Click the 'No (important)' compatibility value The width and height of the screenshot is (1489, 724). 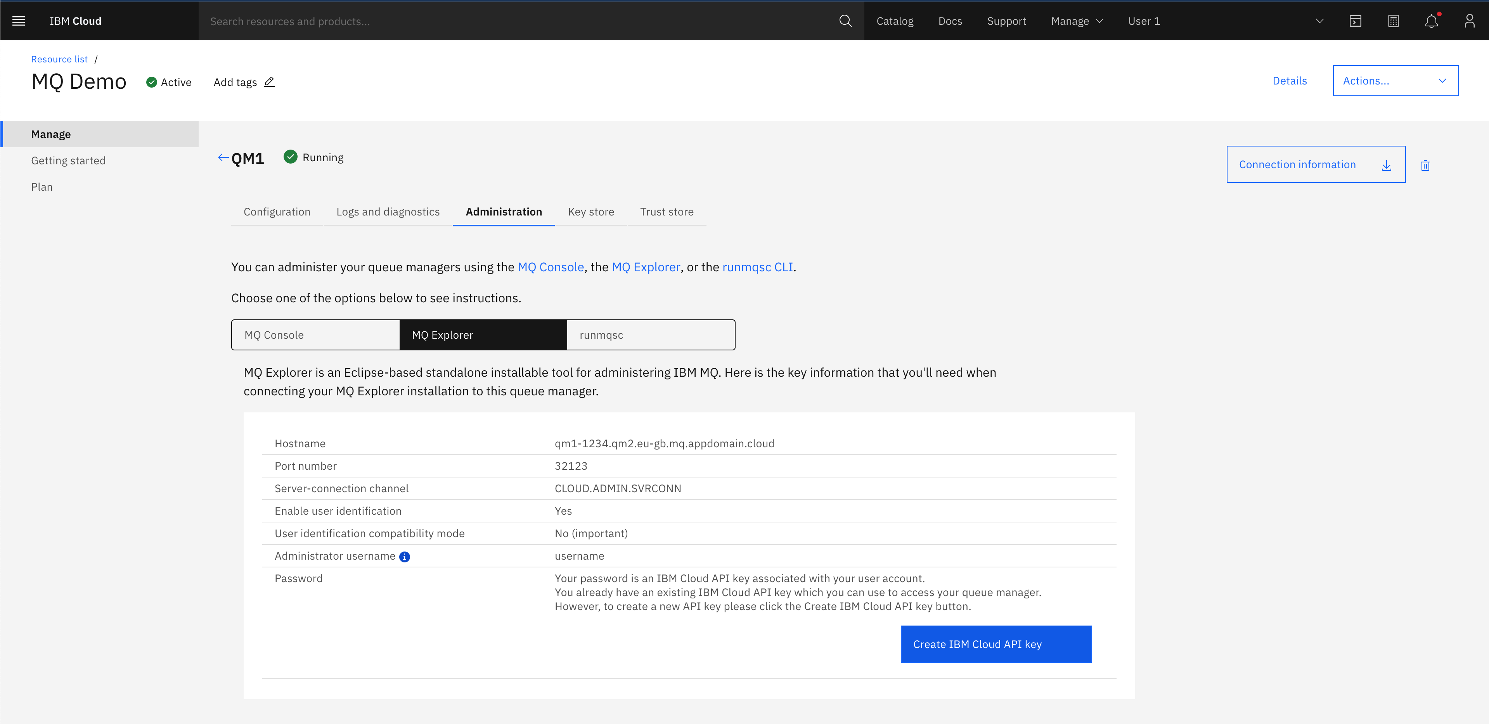pos(591,533)
